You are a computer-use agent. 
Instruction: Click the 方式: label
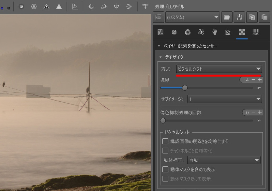click(x=166, y=69)
